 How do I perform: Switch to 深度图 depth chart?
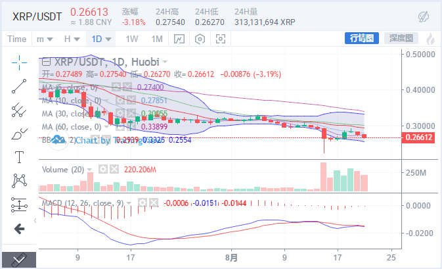click(x=401, y=38)
